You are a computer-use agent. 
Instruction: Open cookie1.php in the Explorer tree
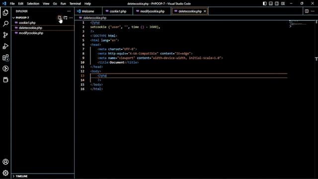pyautogui.click(x=43, y=23)
